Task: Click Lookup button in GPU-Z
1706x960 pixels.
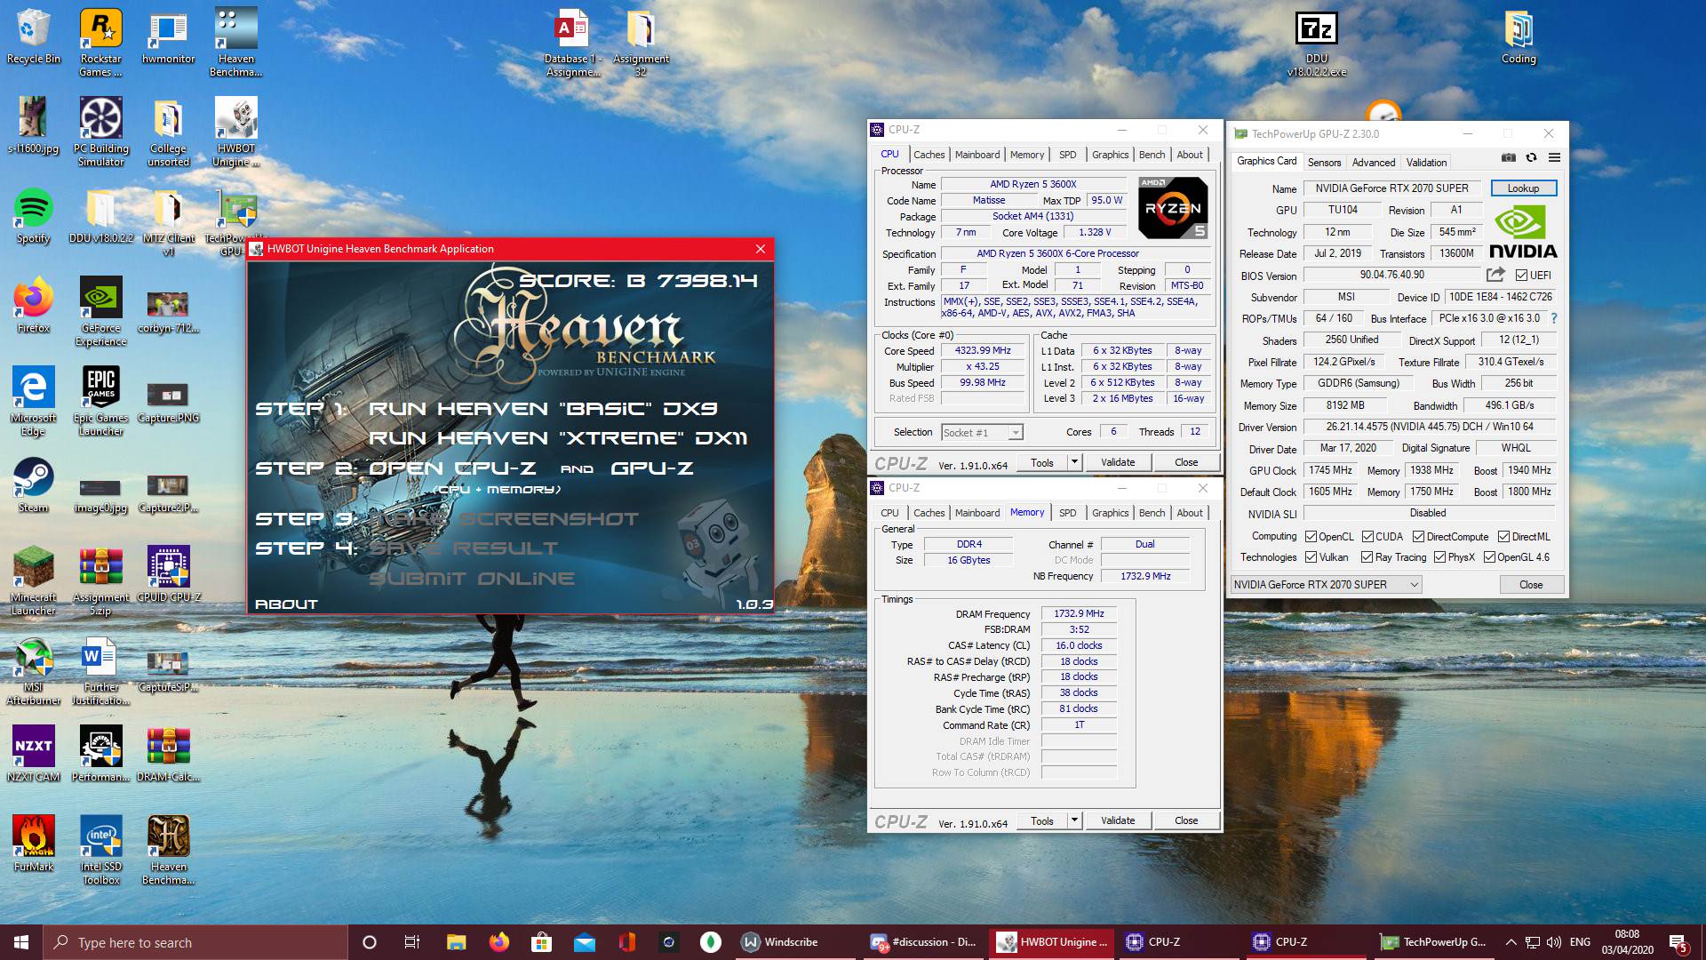Action: click(1523, 188)
